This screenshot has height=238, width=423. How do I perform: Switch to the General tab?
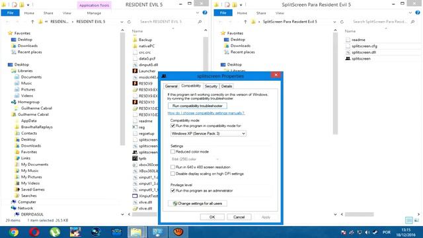click(x=171, y=87)
